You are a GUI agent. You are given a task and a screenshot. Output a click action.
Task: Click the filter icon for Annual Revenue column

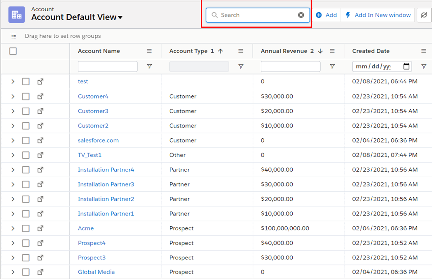click(332, 66)
